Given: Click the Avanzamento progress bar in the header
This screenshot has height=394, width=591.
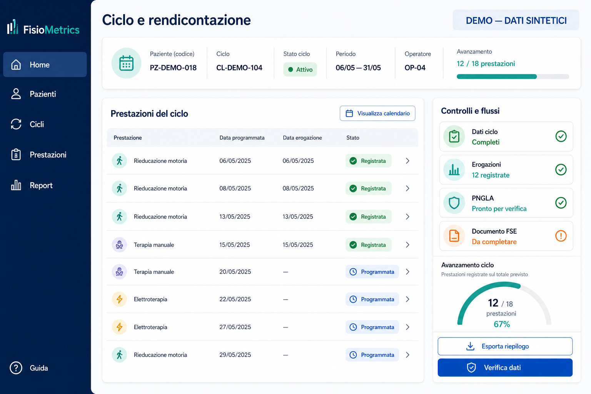Looking at the screenshot, I should click(x=513, y=77).
